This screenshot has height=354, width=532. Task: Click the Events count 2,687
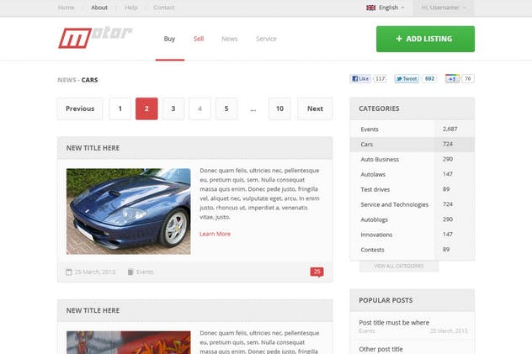(x=450, y=129)
